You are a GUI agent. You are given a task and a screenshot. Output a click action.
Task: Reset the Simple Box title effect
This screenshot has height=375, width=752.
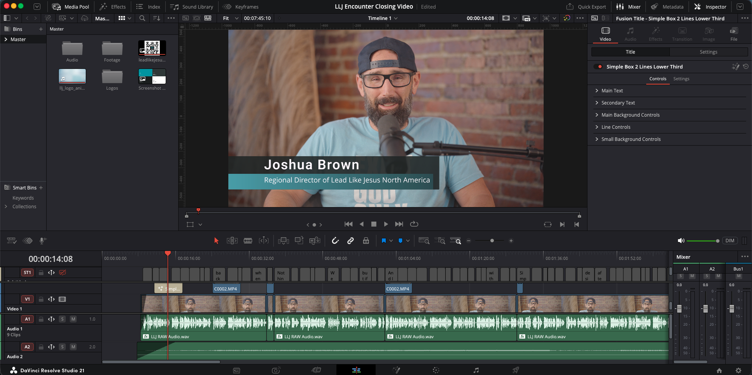(x=746, y=67)
